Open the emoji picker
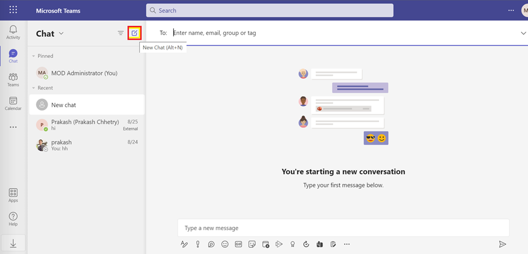528x254 pixels. (225, 244)
